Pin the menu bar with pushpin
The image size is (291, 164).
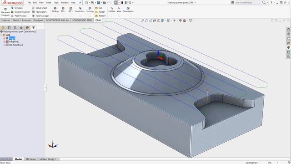point(80,3)
